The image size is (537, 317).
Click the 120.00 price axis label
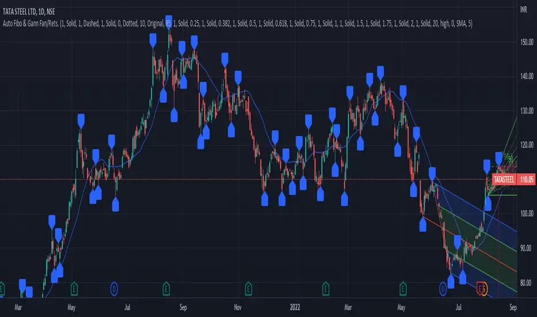pyautogui.click(x=527, y=145)
